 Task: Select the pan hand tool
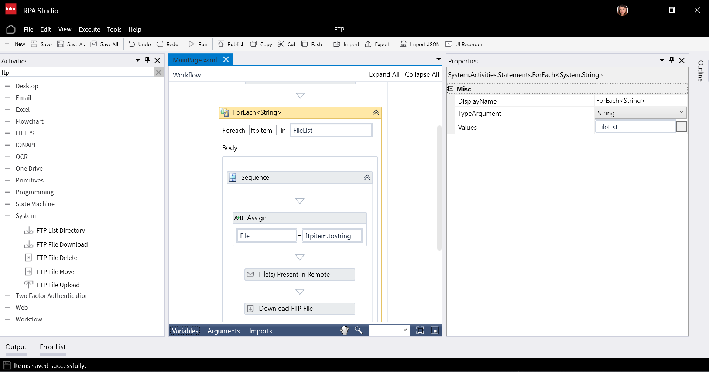click(x=344, y=331)
